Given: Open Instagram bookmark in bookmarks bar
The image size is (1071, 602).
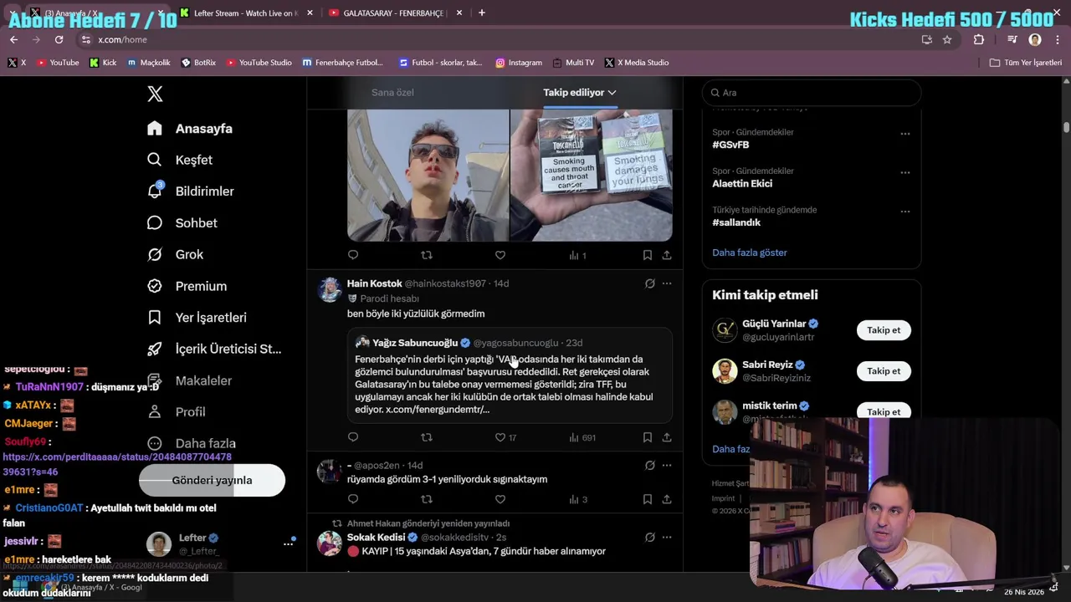Looking at the screenshot, I should point(519,63).
